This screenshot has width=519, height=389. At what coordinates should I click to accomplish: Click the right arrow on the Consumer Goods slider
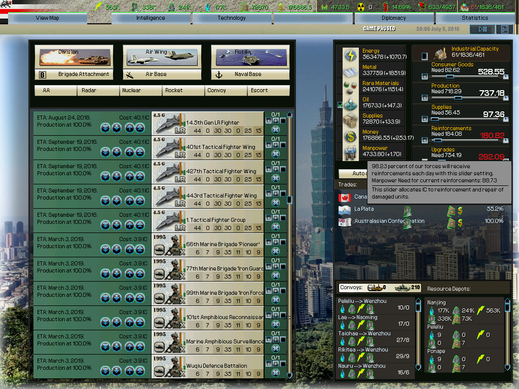tap(505, 76)
